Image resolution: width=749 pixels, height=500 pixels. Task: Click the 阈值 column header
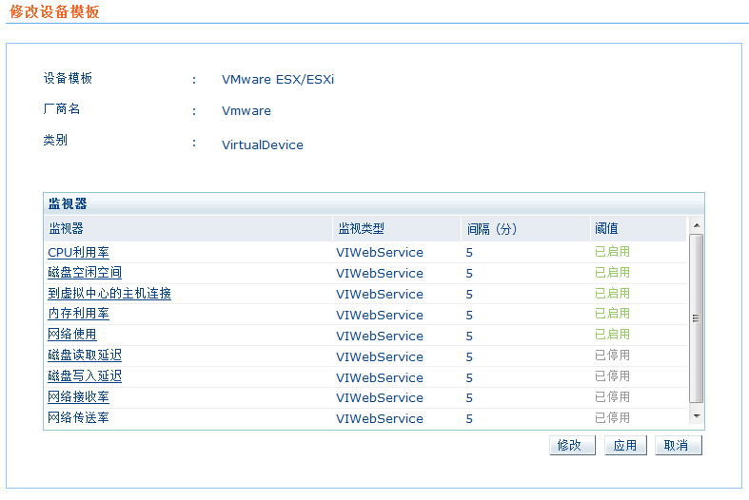(607, 229)
